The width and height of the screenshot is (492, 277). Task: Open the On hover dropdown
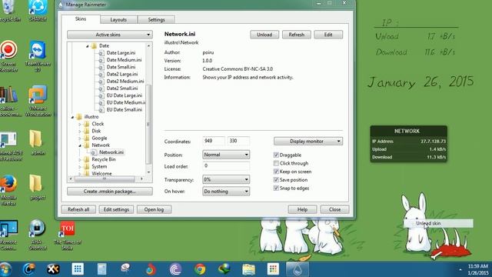pos(226,192)
